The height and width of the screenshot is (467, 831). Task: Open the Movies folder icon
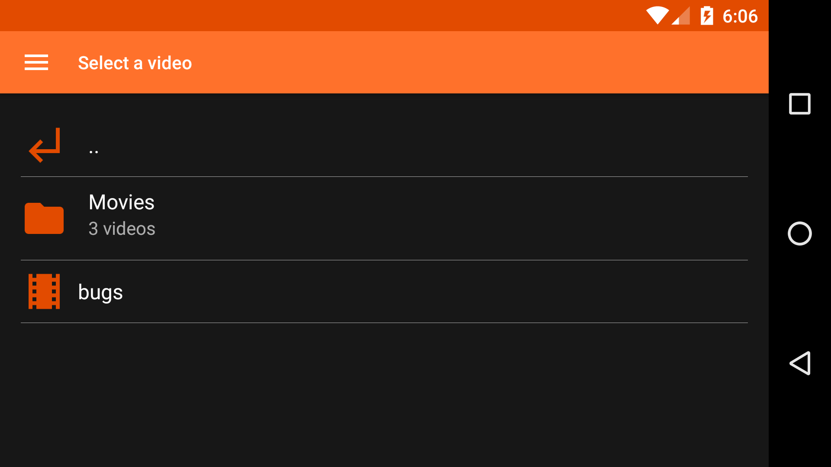[44, 218]
